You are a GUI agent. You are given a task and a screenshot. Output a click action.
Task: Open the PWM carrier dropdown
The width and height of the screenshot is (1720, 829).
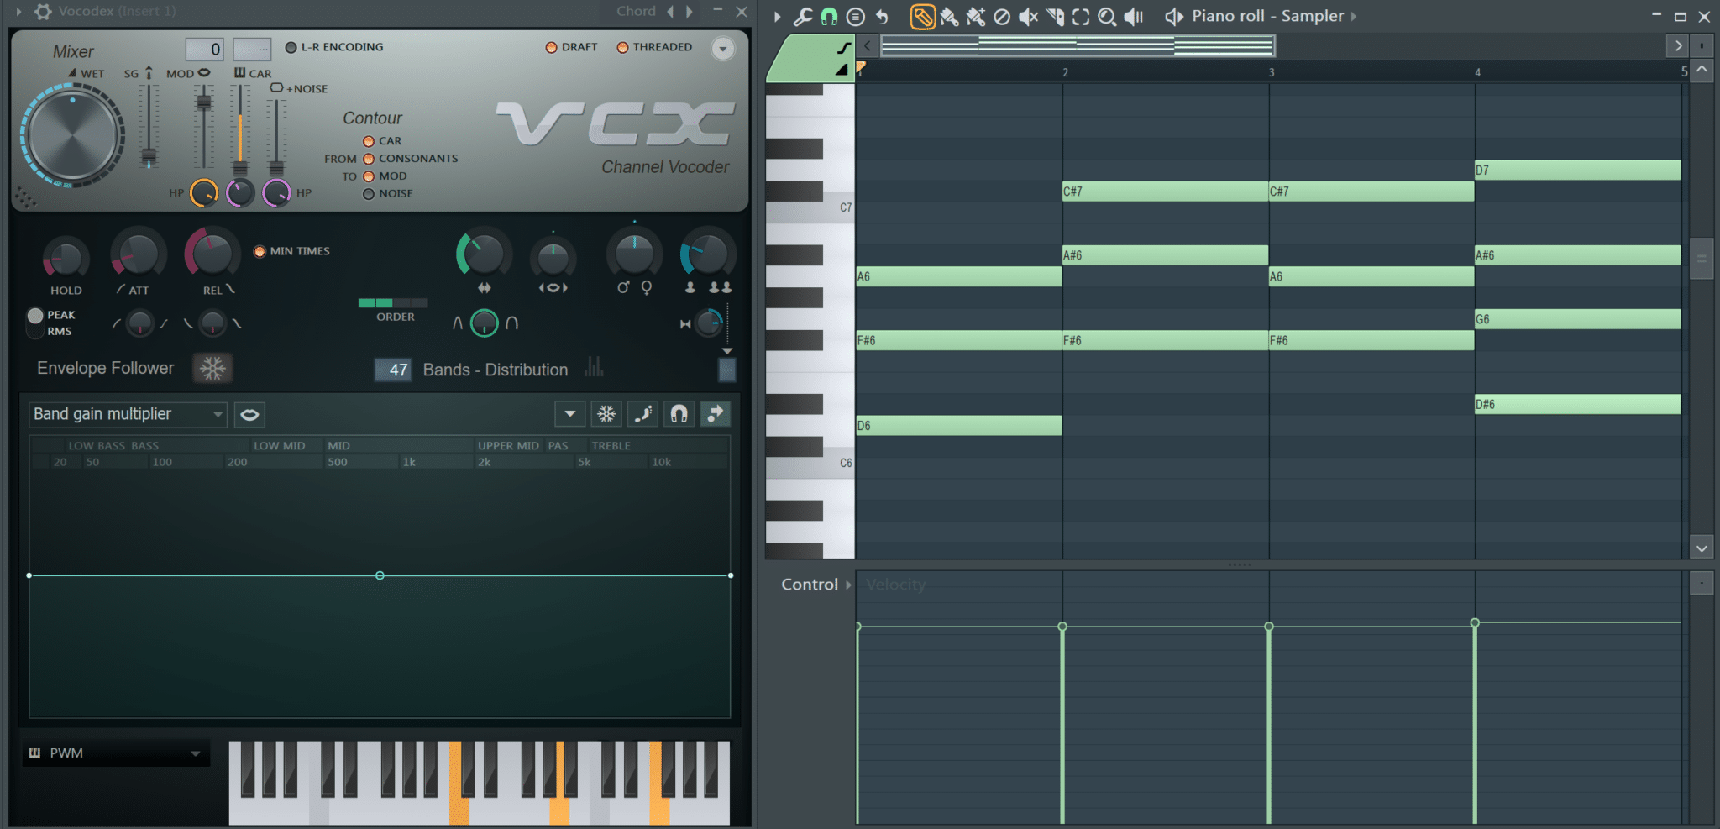115,753
